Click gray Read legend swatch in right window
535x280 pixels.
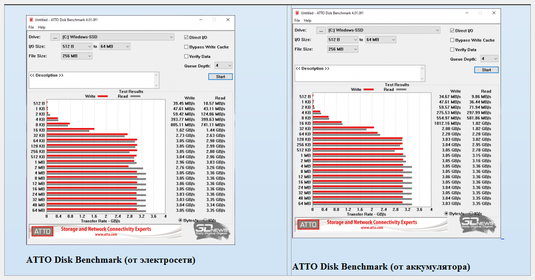coord(401,89)
